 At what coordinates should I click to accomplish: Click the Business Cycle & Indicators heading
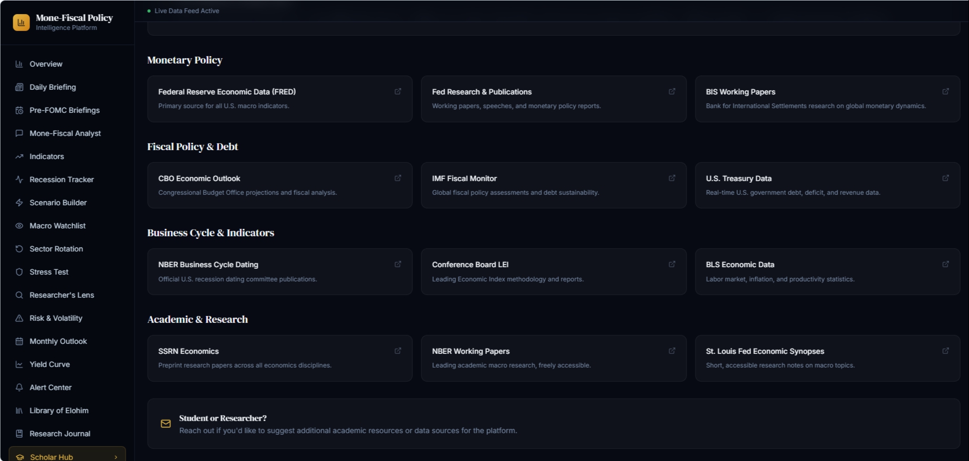pyautogui.click(x=211, y=233)
